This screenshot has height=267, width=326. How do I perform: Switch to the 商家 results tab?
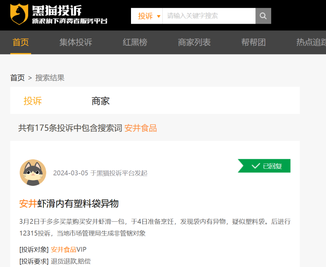pyautogui.click(x=101, y=101)
